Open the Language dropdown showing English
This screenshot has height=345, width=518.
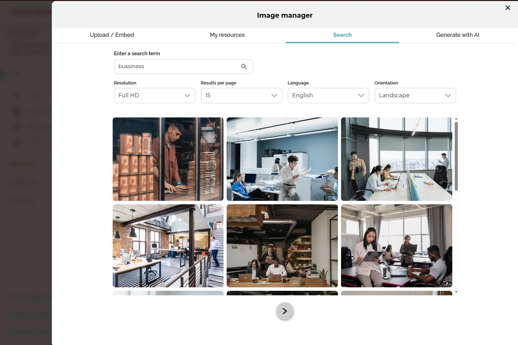(x=329, y=96)
